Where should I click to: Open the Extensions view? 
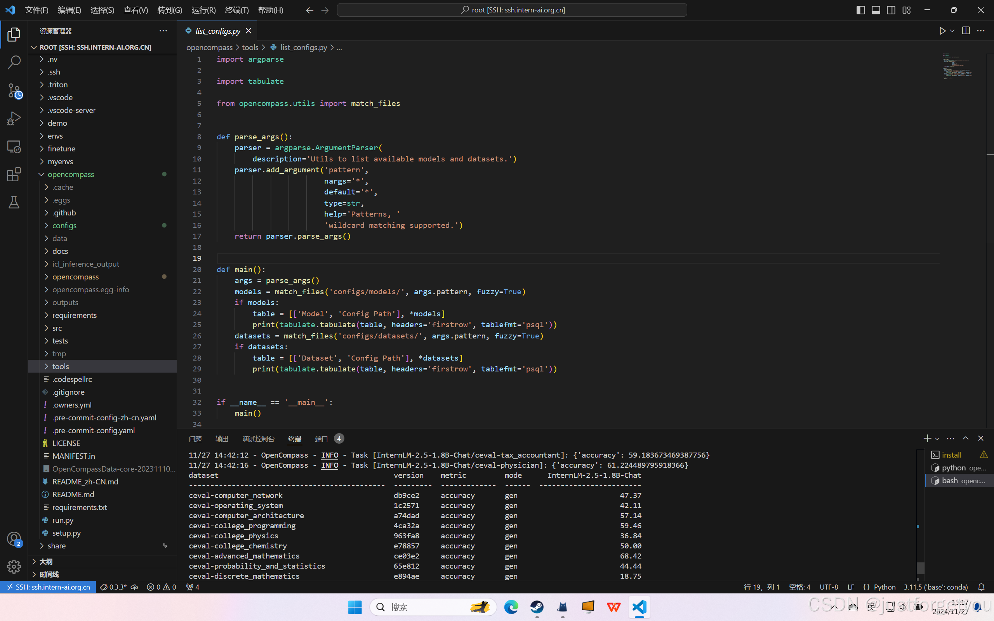tap(14, 174)
